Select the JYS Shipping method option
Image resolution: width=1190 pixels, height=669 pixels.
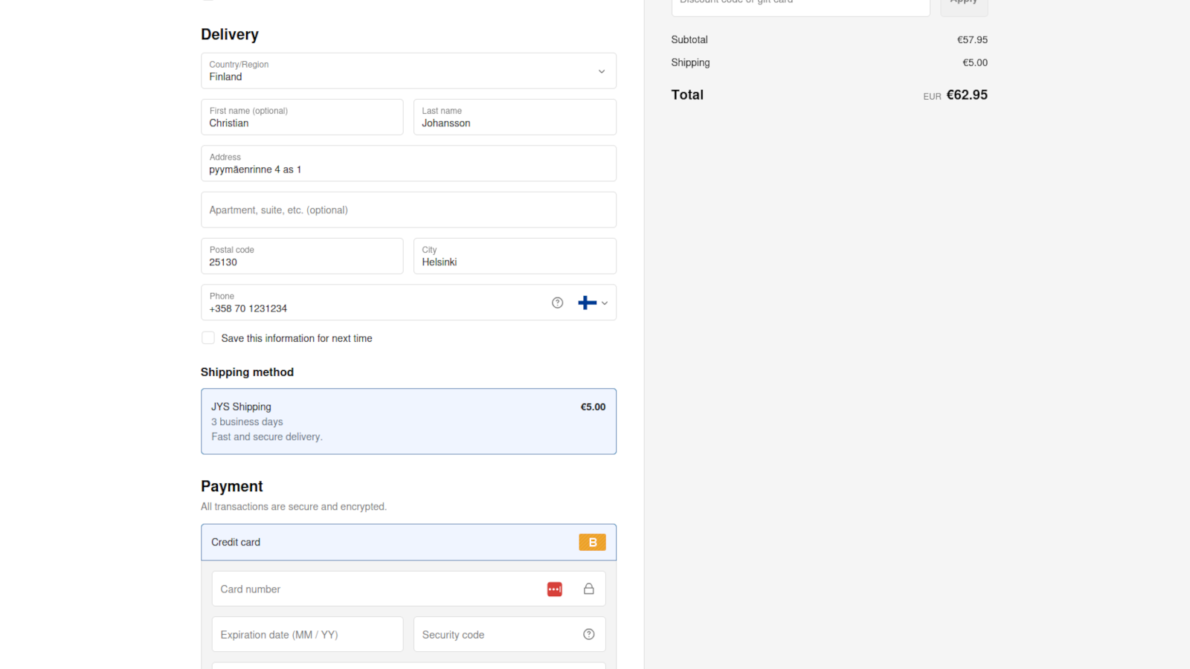tap(408, 421)
